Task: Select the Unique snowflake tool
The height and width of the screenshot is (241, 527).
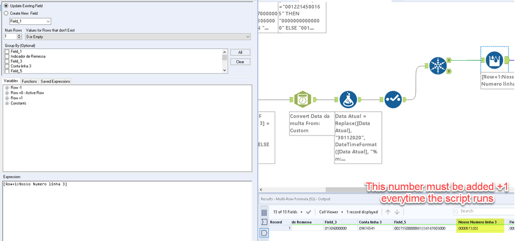Action: point(438,65)
